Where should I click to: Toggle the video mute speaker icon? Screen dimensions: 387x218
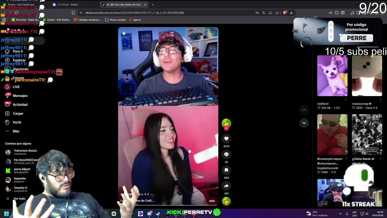(124, 34)
